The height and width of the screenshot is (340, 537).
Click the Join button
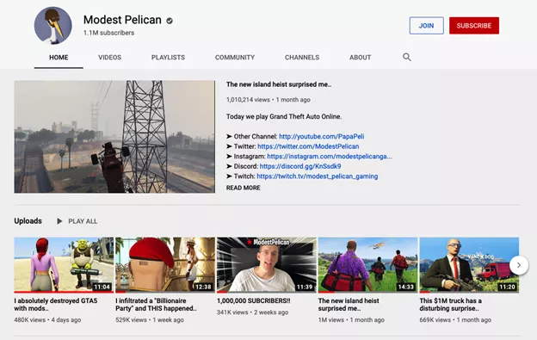[426, 26]
